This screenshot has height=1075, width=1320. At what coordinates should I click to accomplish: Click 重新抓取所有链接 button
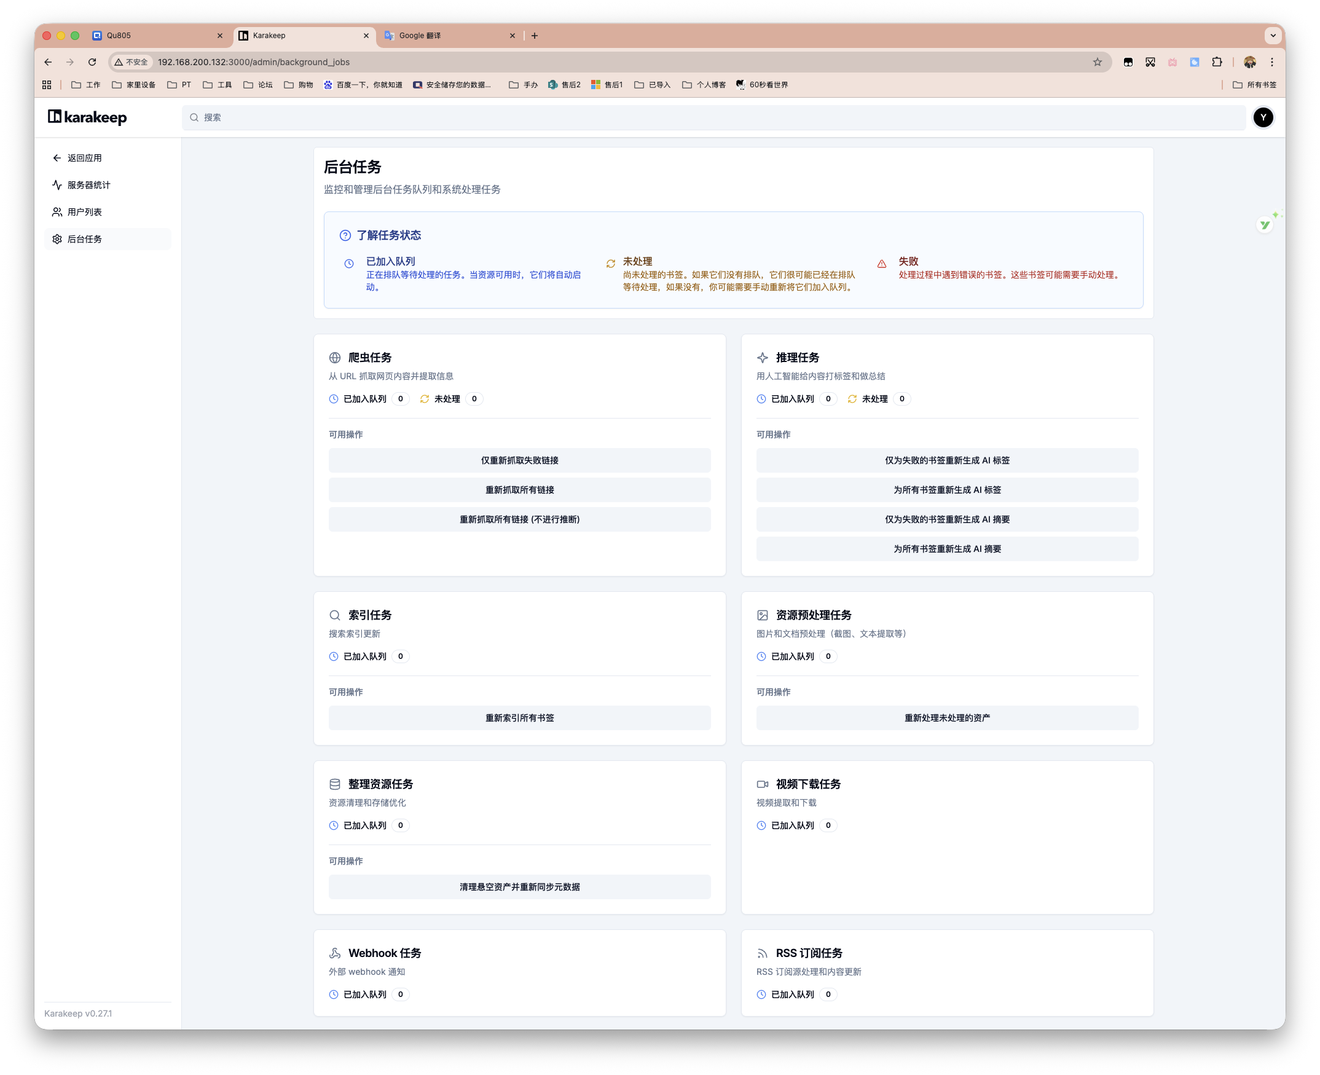point(519,490)
